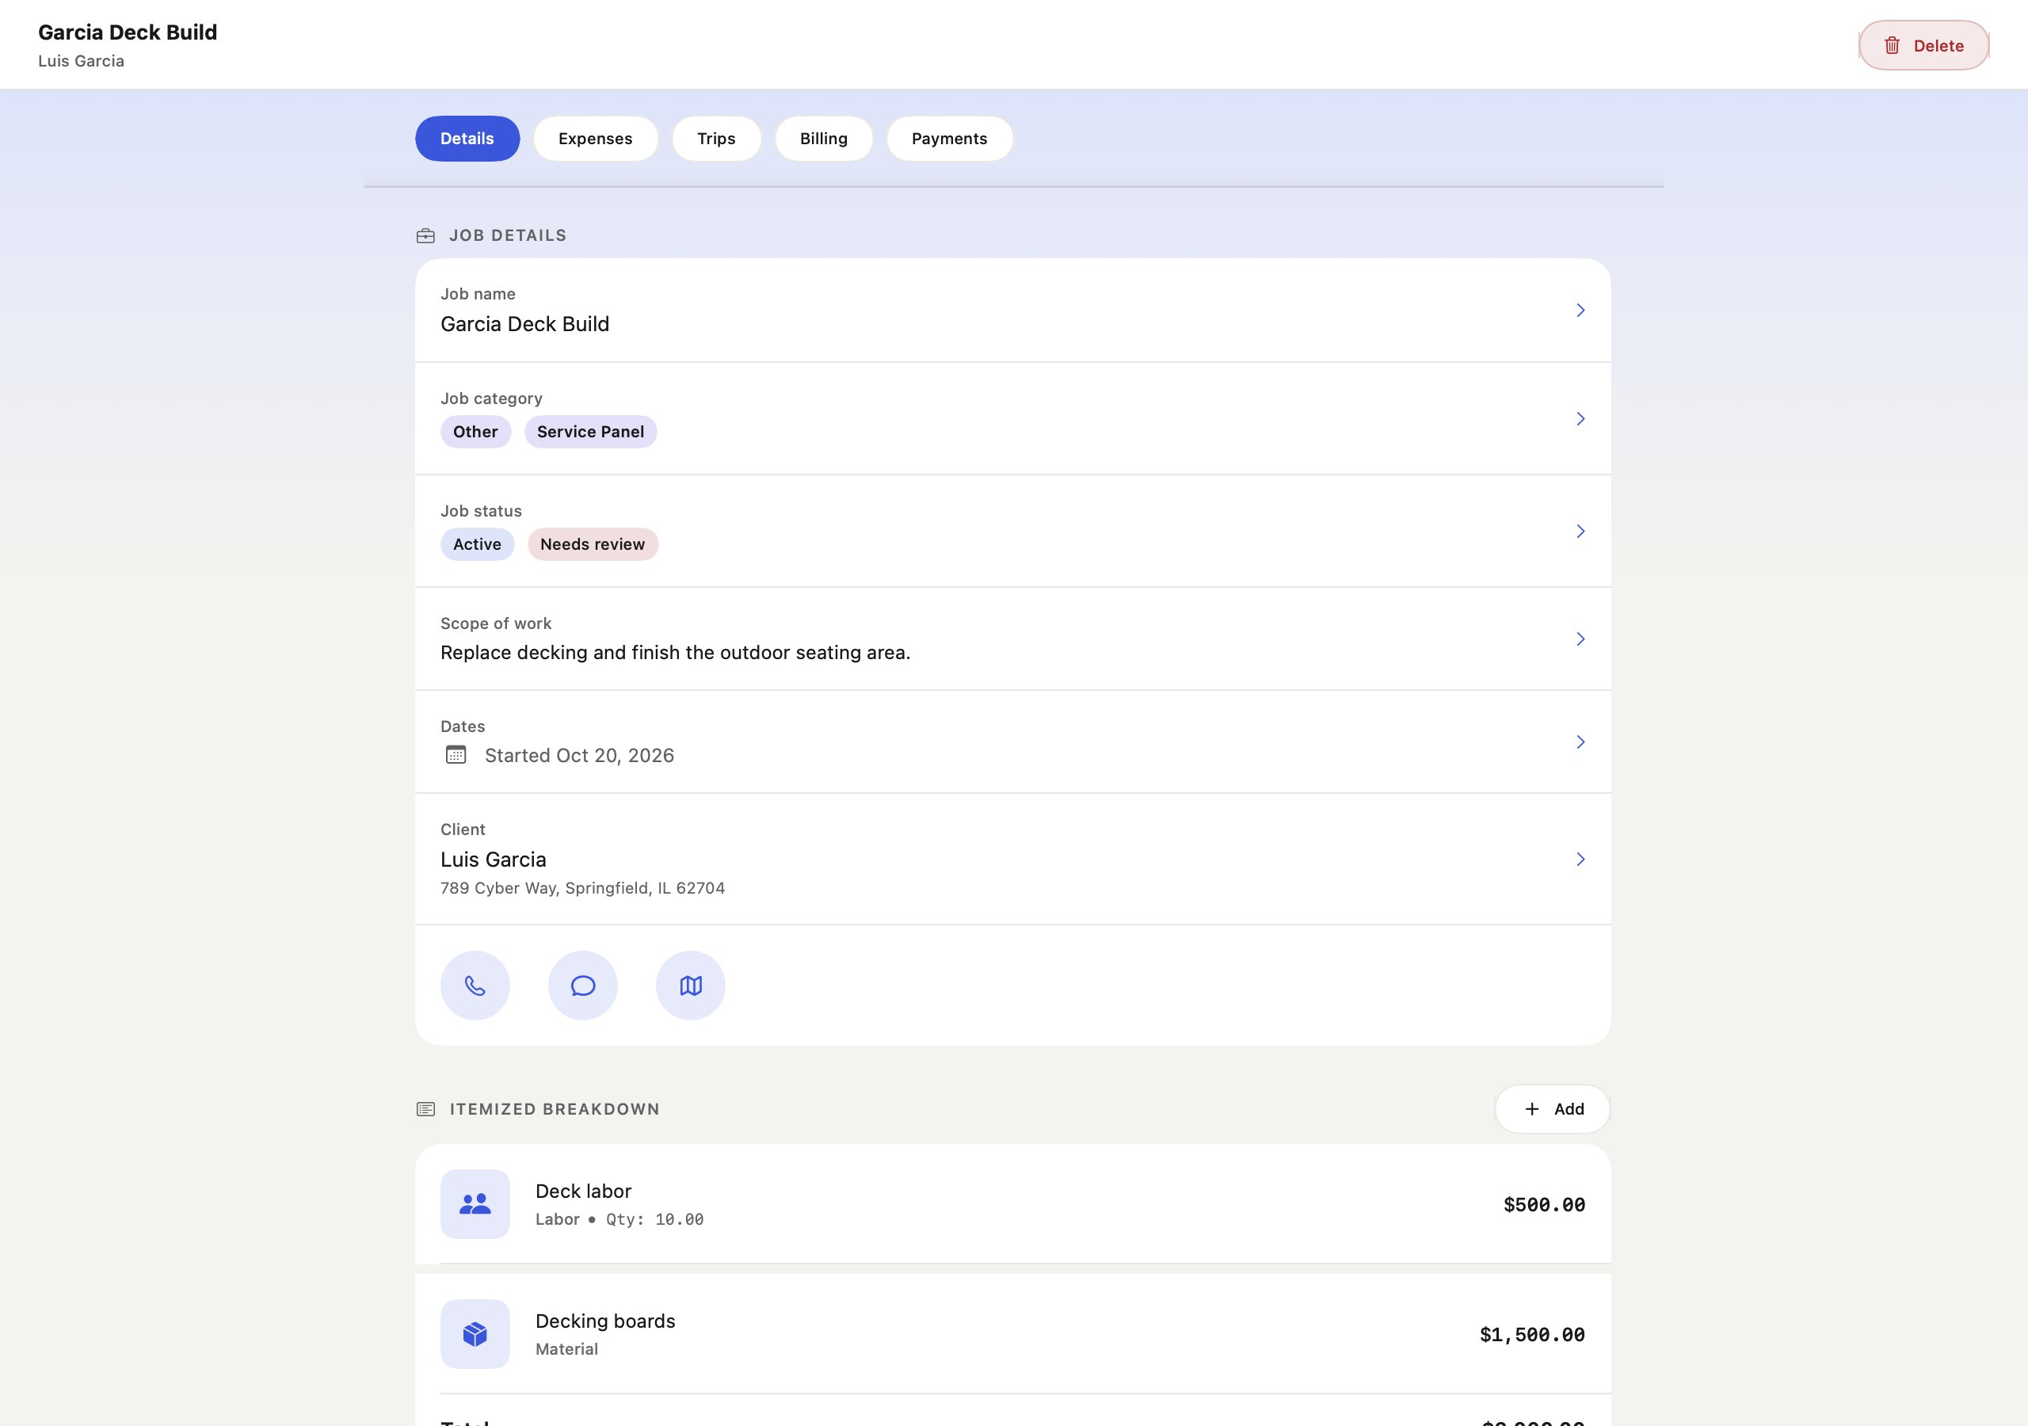This screenshot has width=2028, height=1426.
Task: Add an itemized breakdown line
Action: click(1552, 1109)
